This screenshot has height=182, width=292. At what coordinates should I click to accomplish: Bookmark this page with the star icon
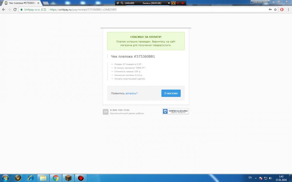pyautogui.click(x=275, y=9)
